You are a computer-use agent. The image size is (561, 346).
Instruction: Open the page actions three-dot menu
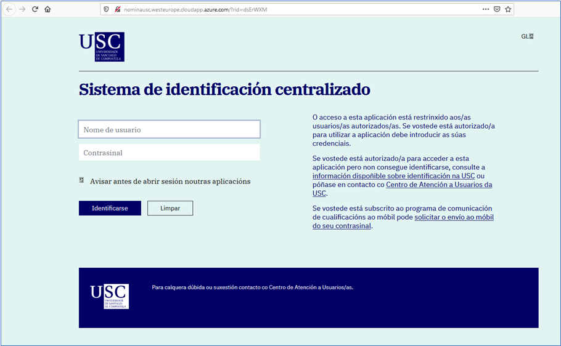[486, 9]
